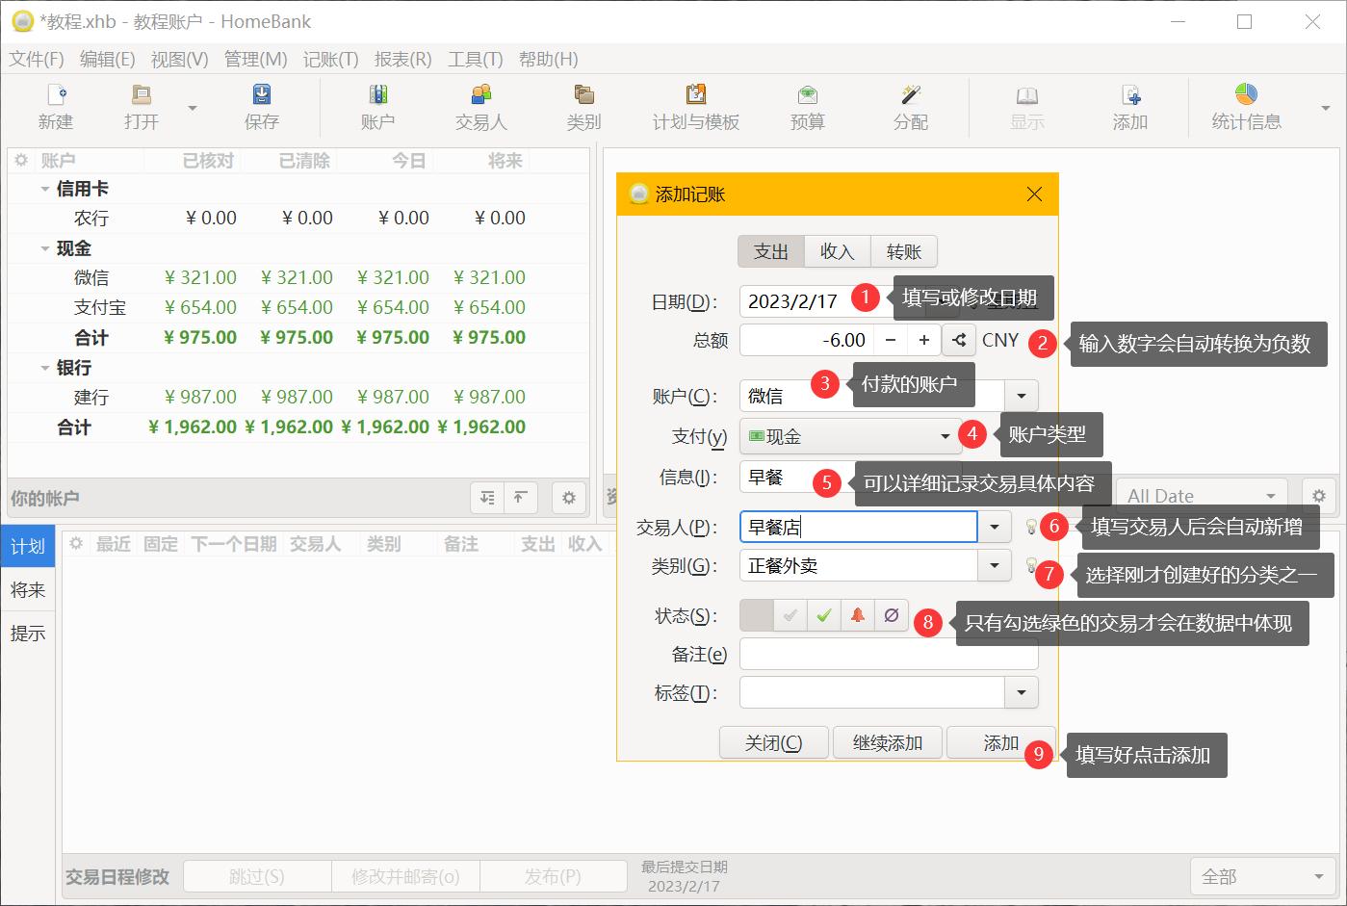
Task: Click the plus button to increase 总额
Action: (x=923, y=340)
